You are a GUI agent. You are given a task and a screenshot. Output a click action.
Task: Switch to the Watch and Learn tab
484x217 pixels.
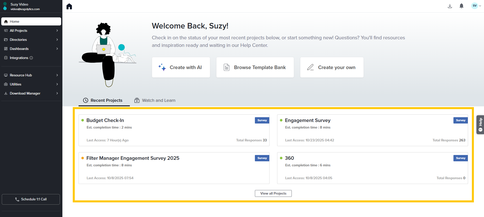click(x=155, y=100)
